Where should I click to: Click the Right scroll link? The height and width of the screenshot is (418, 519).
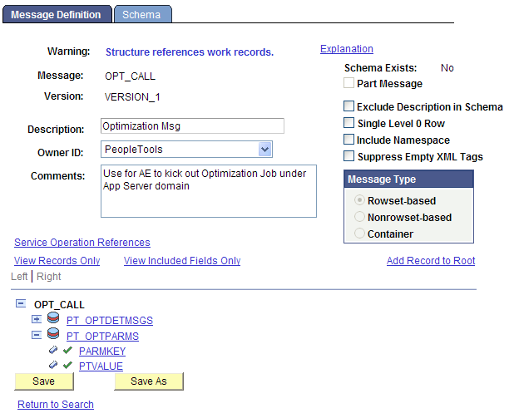[x=48, y=277]
